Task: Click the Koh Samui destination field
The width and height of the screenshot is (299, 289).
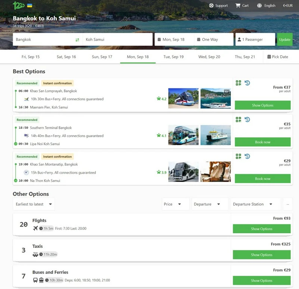Action: point(117,40)
